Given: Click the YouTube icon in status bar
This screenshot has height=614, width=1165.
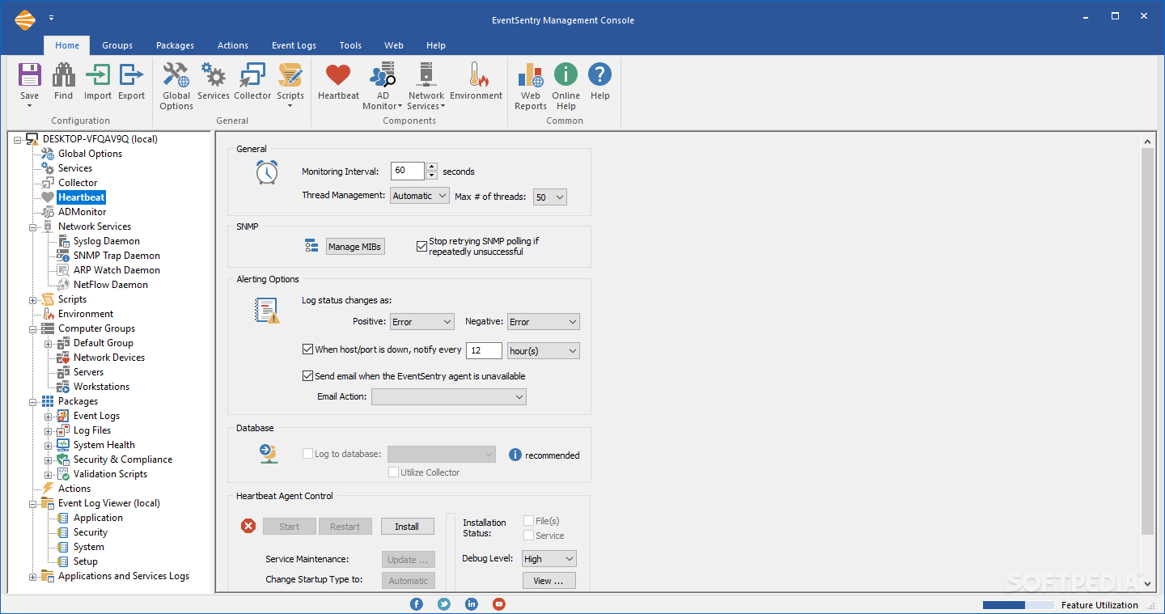Looking at the screenshot, I should (x=499, y=604).
